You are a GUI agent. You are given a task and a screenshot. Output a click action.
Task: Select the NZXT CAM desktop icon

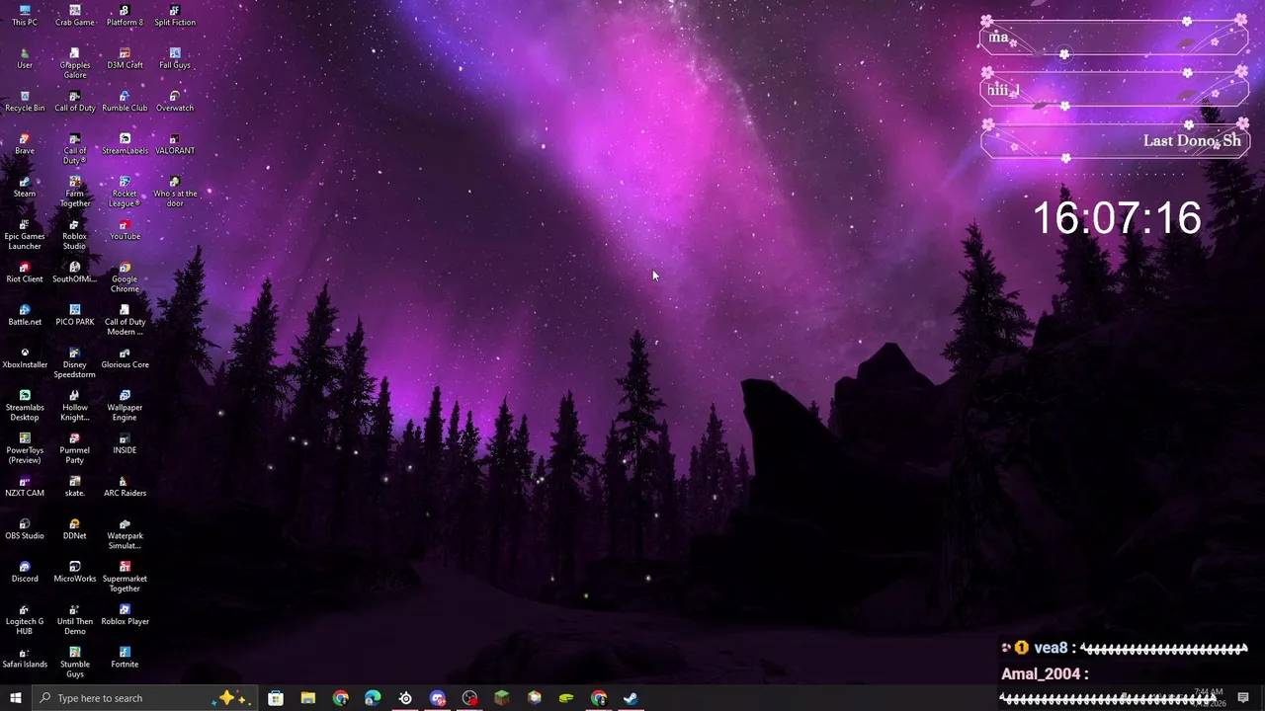point(25,486)
